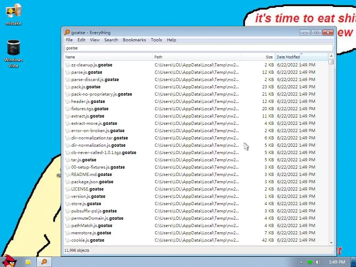Click the file icon beside parse.js.goatse

pos(68,72)
